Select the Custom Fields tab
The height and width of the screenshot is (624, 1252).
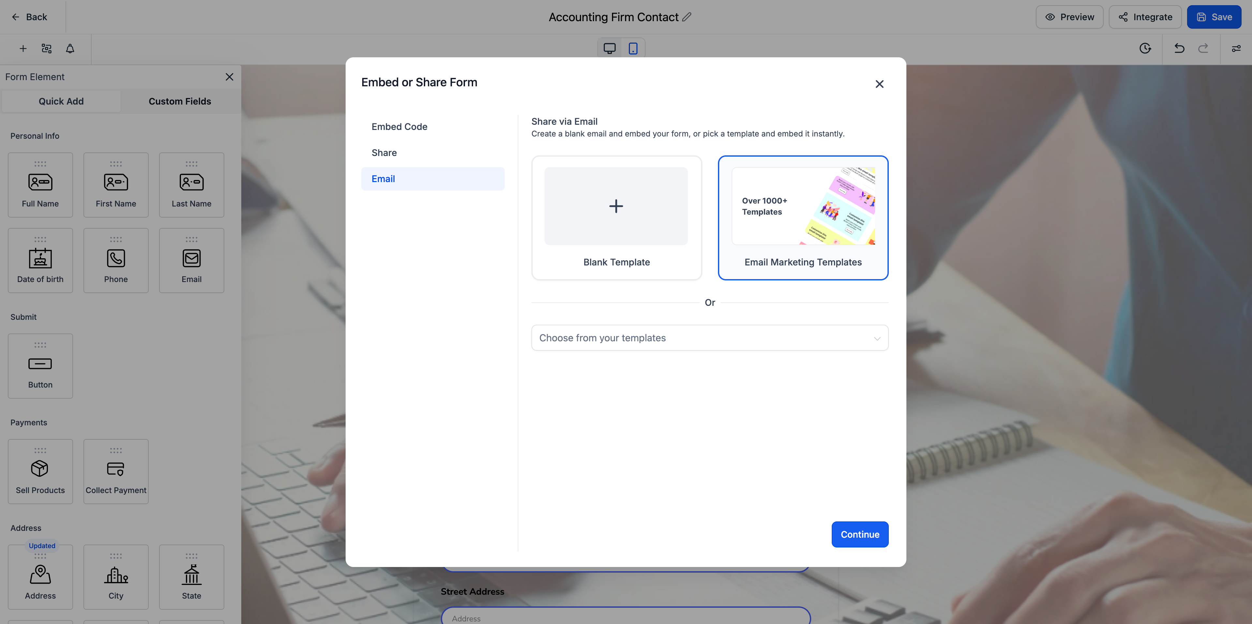[180, 102]
